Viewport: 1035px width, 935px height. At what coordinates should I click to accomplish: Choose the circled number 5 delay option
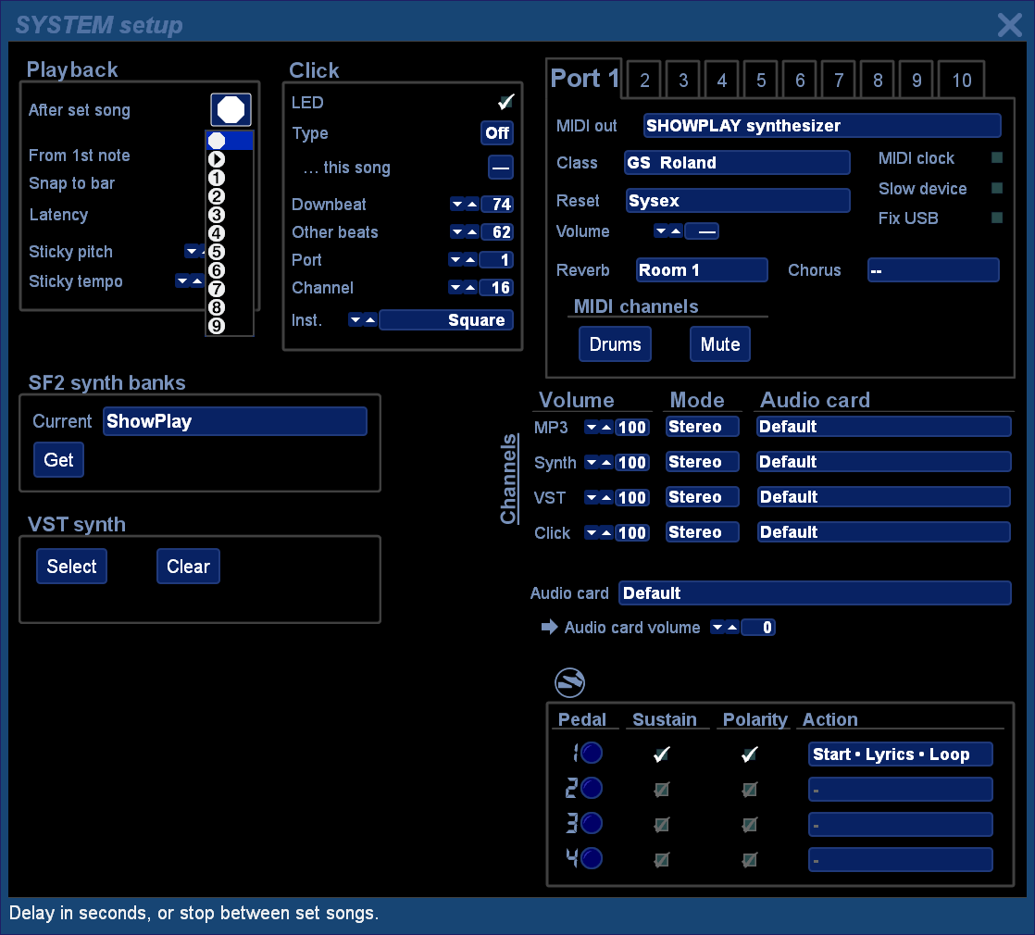click(x=217, y=252)
